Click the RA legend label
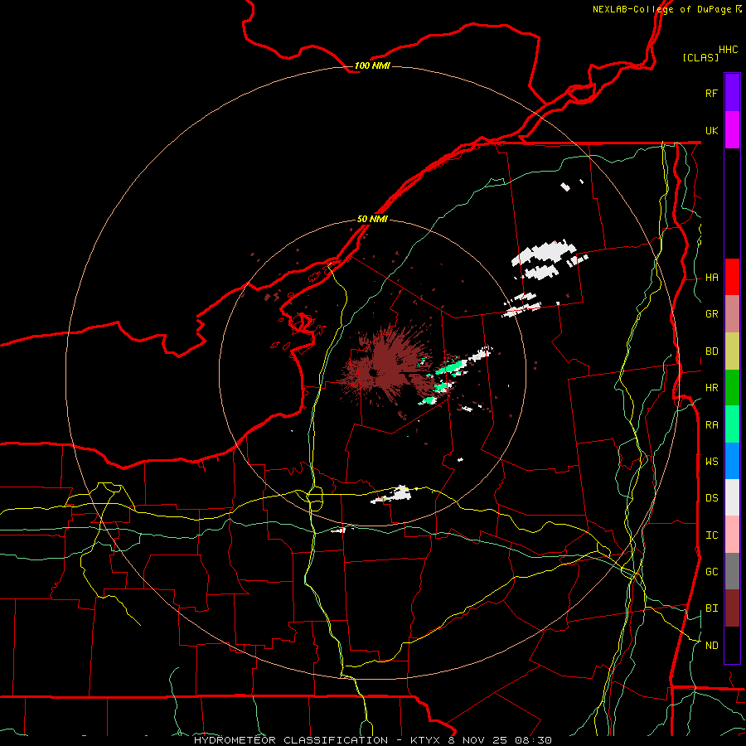Viewport: 746px width, 746px height. (711, 425)
